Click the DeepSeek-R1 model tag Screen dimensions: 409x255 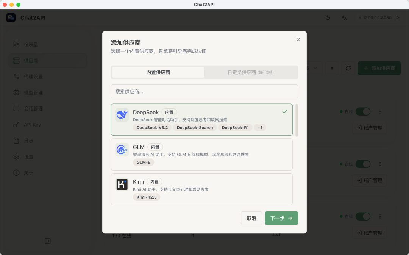pos(235,128)
